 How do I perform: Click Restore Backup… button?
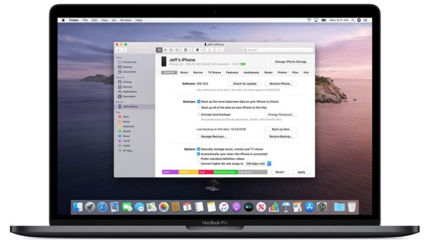click(281, 137)
